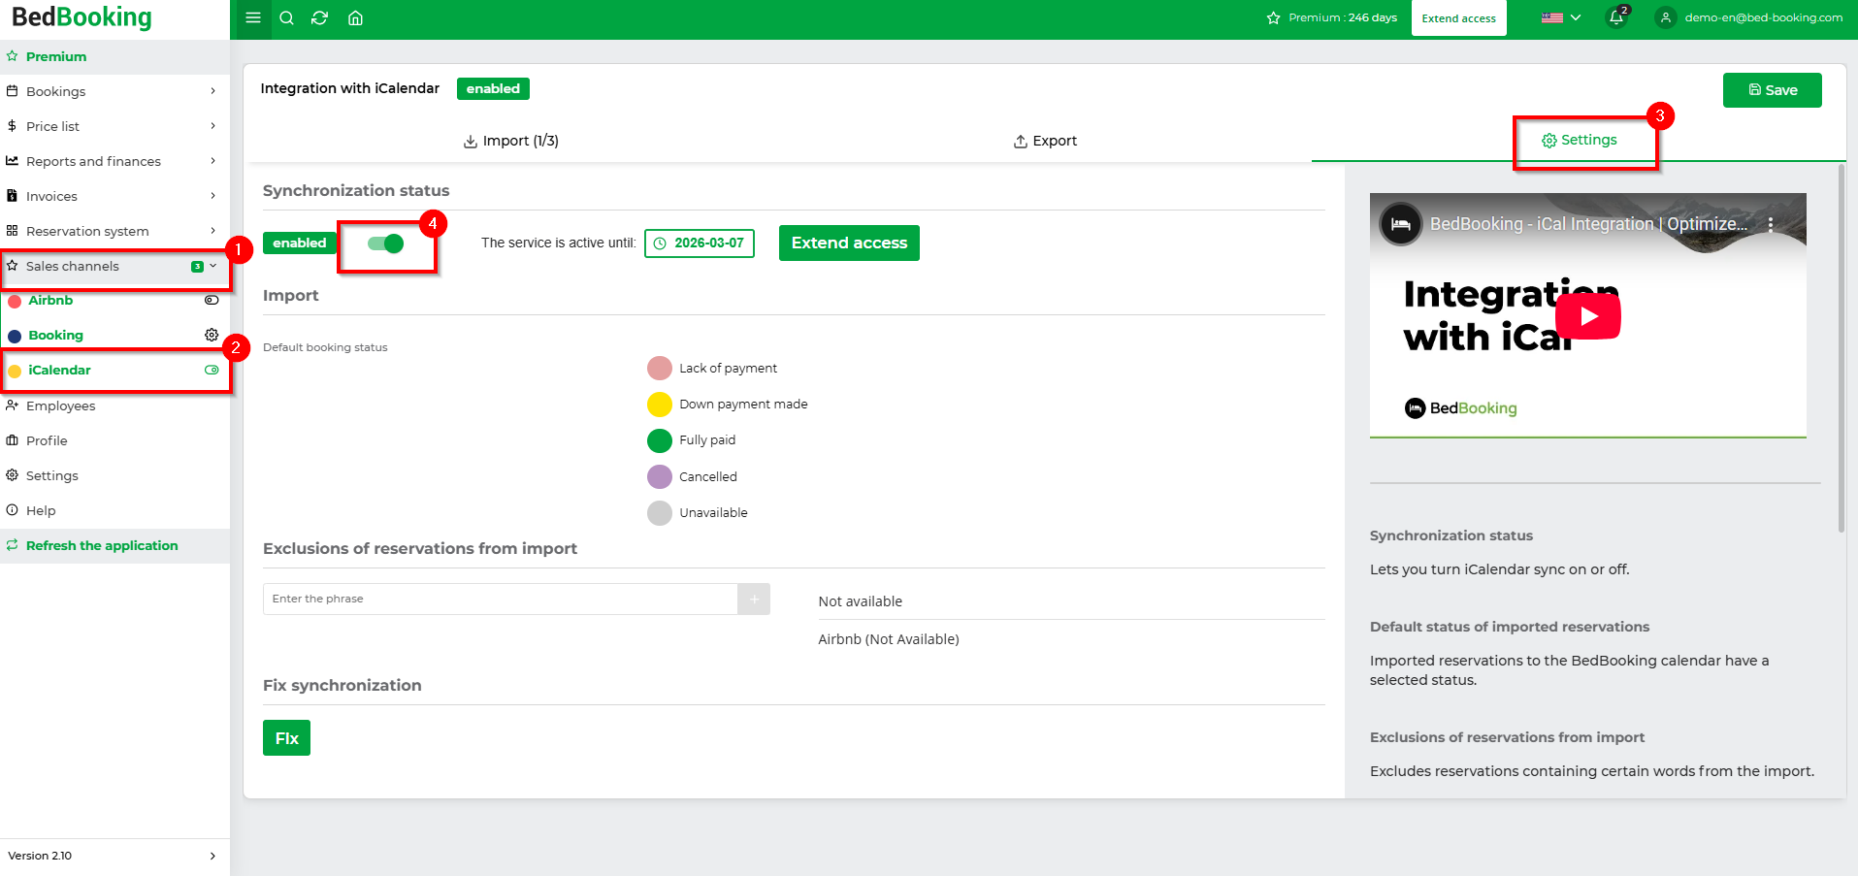Click Reservation system grid icon

pos(13,231)
